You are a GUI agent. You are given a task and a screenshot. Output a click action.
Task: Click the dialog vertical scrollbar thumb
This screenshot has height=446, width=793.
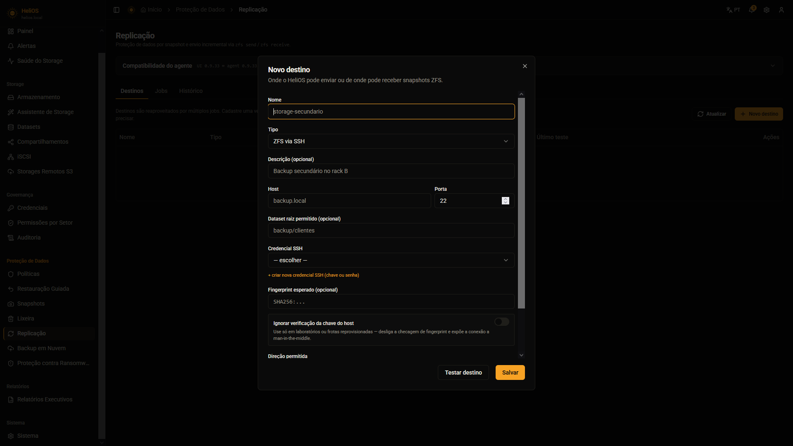[521, 203]
